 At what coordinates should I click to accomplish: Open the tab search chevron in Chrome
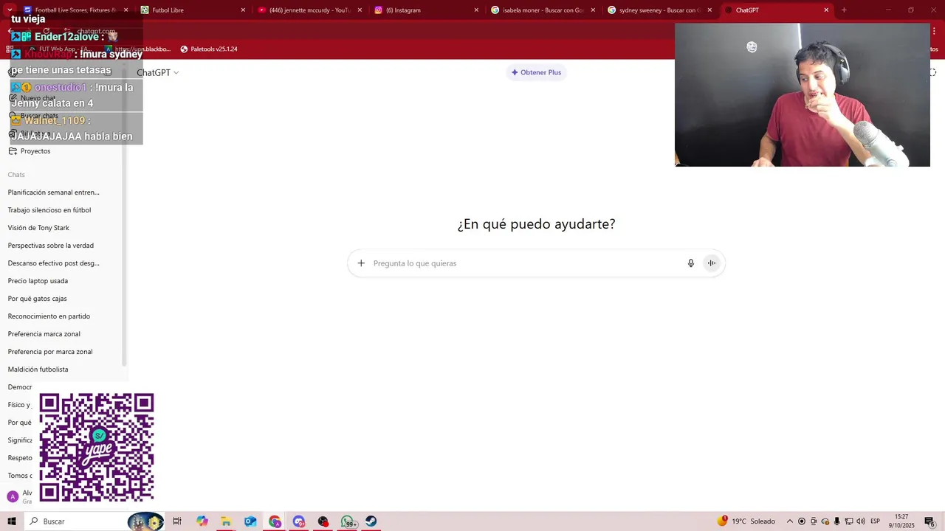10,10
